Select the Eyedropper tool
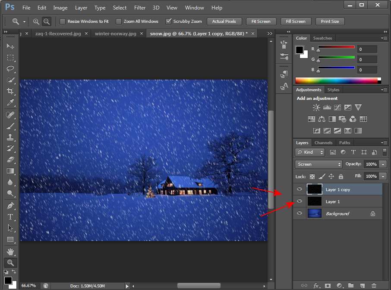This screenshot has height=290, width=391. point(10,102)
